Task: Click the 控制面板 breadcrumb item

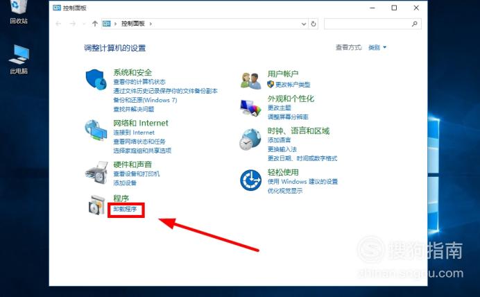Action: pos(133,24)
